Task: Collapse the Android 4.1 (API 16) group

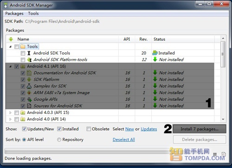Action: pyautogui.click(x=10, y=67)
